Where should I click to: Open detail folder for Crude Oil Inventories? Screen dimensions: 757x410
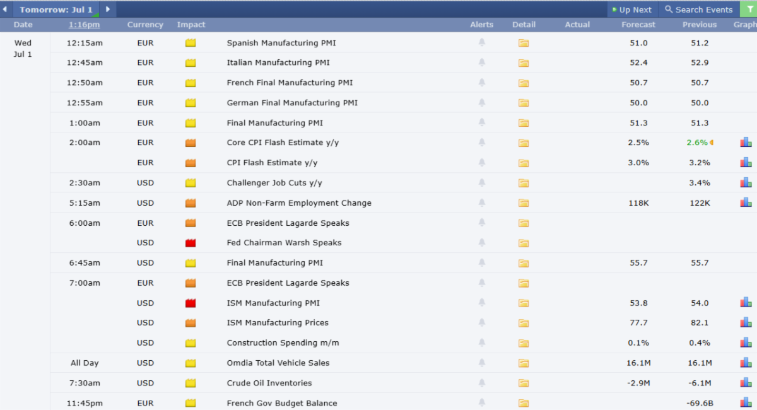click(x=524, y=383)
